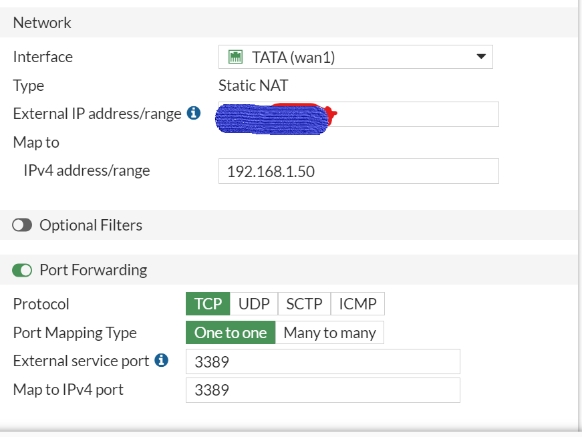Screen dimensions: 582x437
Task: Choose Many to many port mapping
Action: [x=329, y=333]
